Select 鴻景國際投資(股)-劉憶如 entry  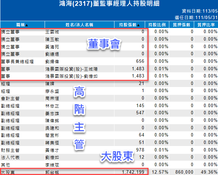tap(71, 76)
